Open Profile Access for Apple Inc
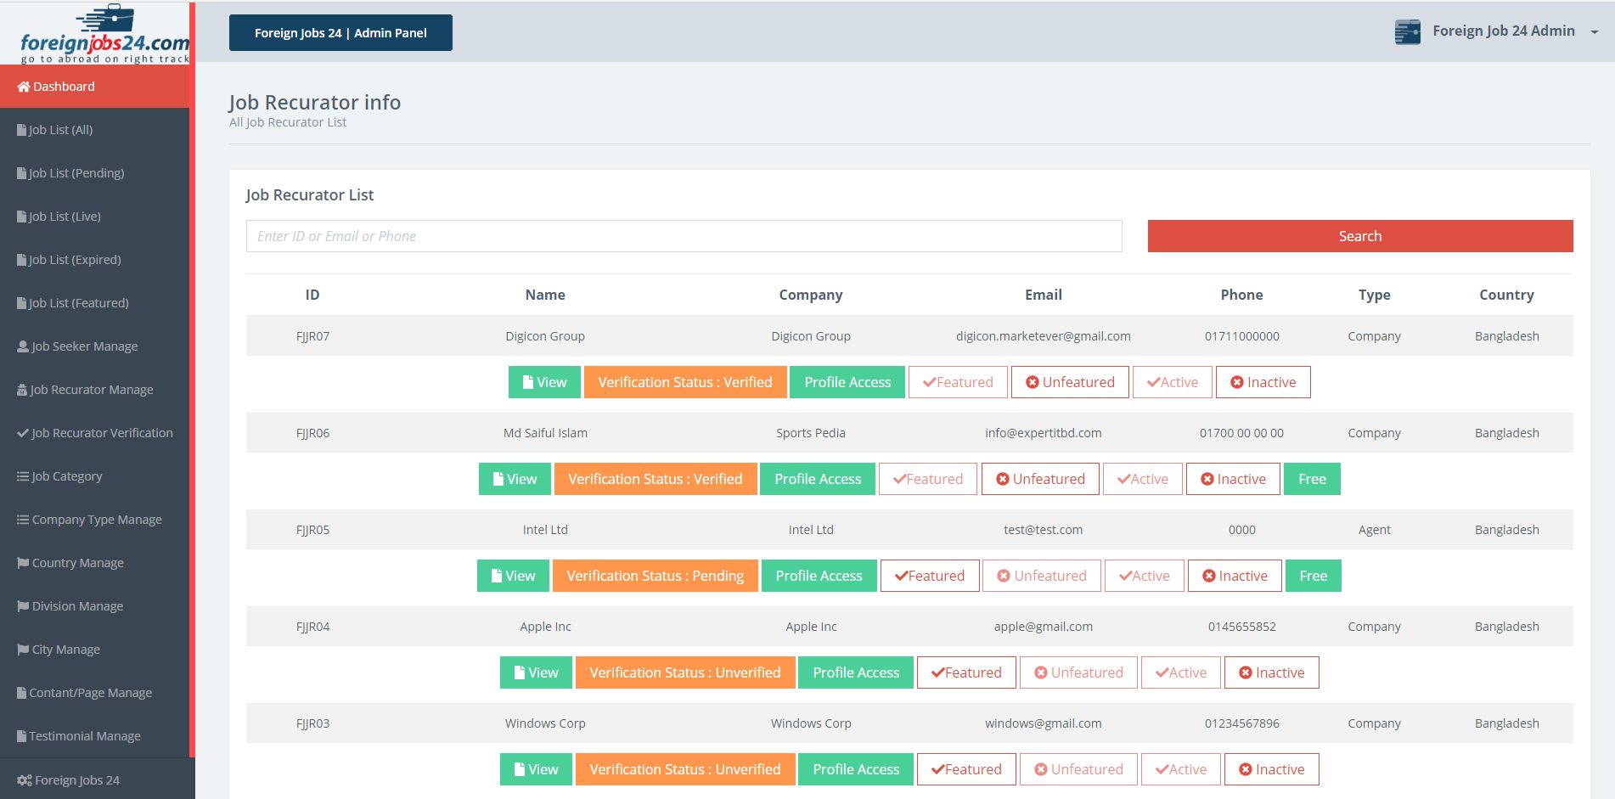Screen dimensions: 1615x799 pyautogui.click(x=856, y=672)
